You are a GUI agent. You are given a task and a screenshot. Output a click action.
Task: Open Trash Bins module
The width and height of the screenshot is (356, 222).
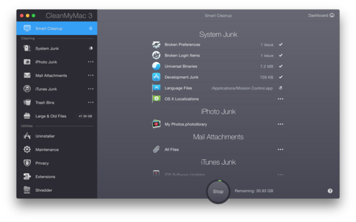(56, 103)
